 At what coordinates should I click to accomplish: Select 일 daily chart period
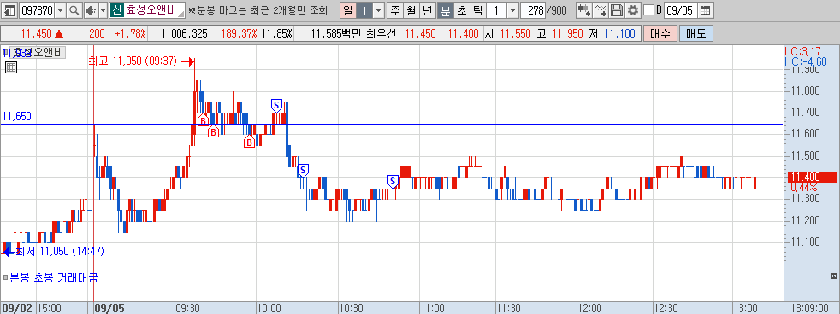point(348,9)
